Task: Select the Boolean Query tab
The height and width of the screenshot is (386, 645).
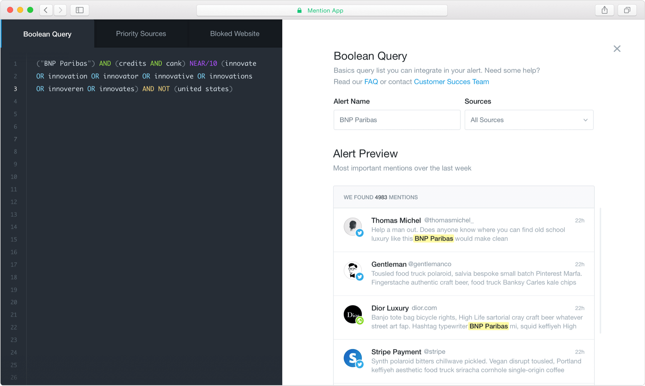Action: tap(47, 34)
